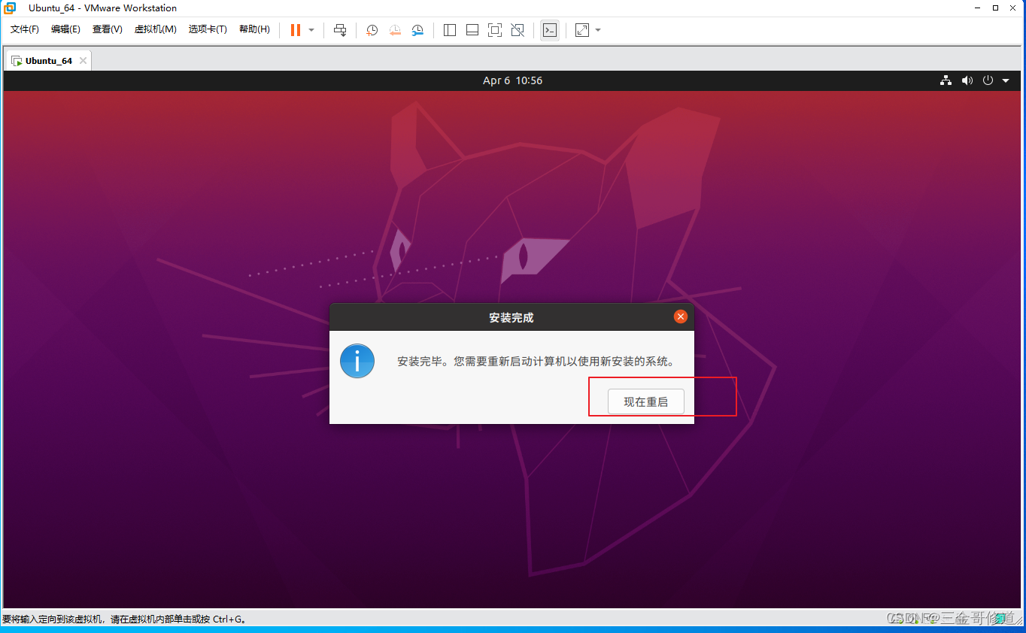Click the full screen mode icon
The image size is (1026, 633).
click(x=495, y=30)
